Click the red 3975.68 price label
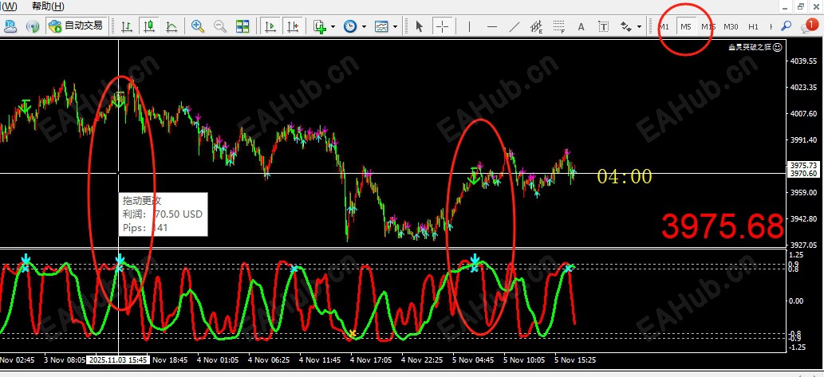The image size is (824, 377). tap(722, 226)
